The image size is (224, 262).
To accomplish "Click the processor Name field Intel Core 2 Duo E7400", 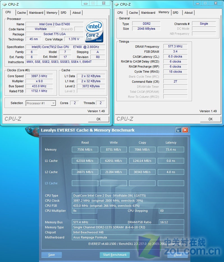I will coord(54,24).
